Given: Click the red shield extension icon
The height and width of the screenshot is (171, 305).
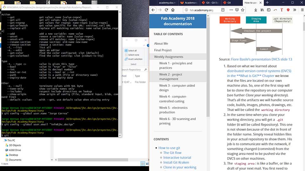Looking at the screenshot, I should pyautogui.click(x=288, y=10).
